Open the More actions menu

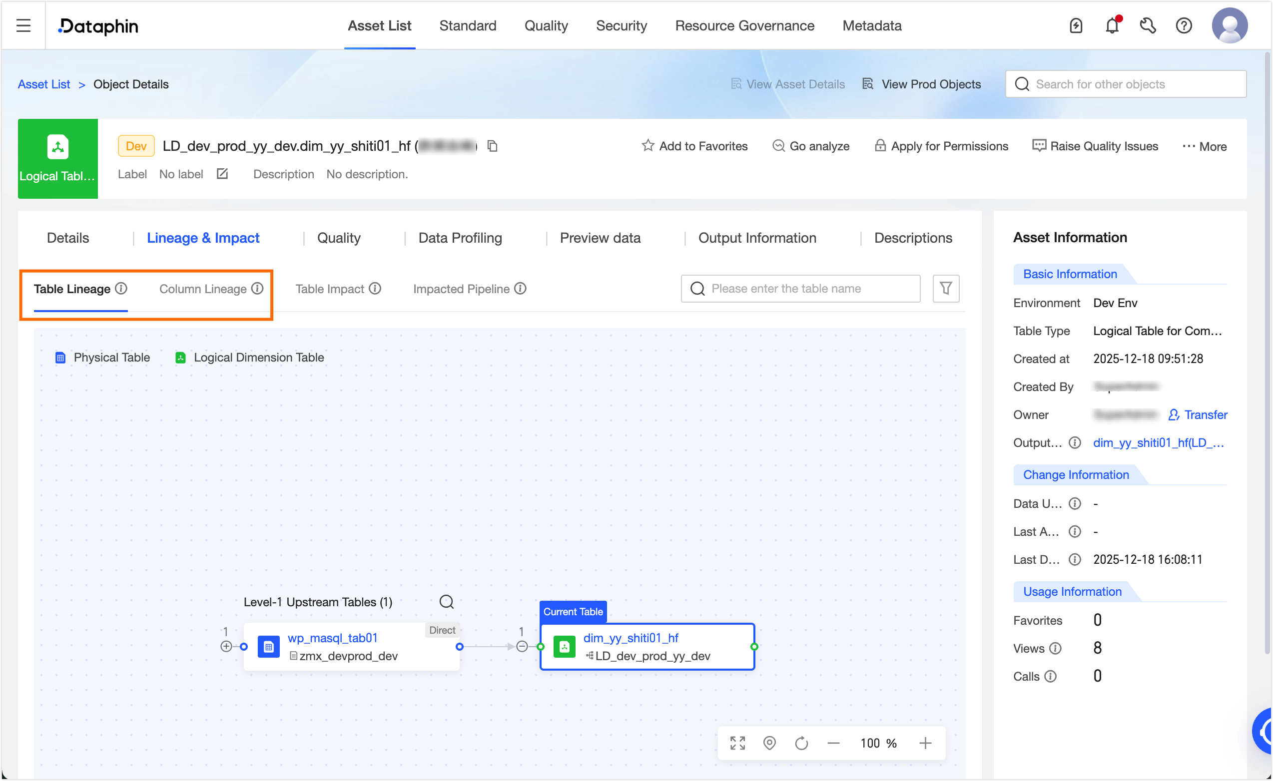1204,146
